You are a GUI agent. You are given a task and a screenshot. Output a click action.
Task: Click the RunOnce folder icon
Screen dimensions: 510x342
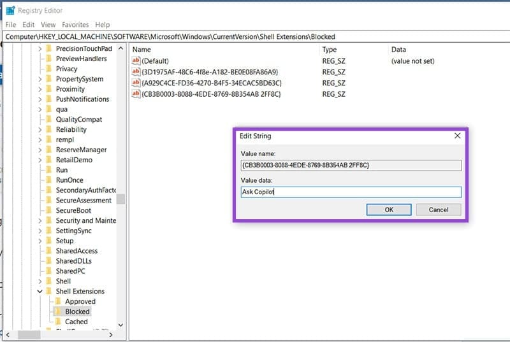49,180
